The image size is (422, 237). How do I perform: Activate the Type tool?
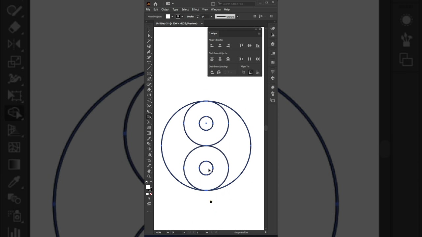point(149,63)
